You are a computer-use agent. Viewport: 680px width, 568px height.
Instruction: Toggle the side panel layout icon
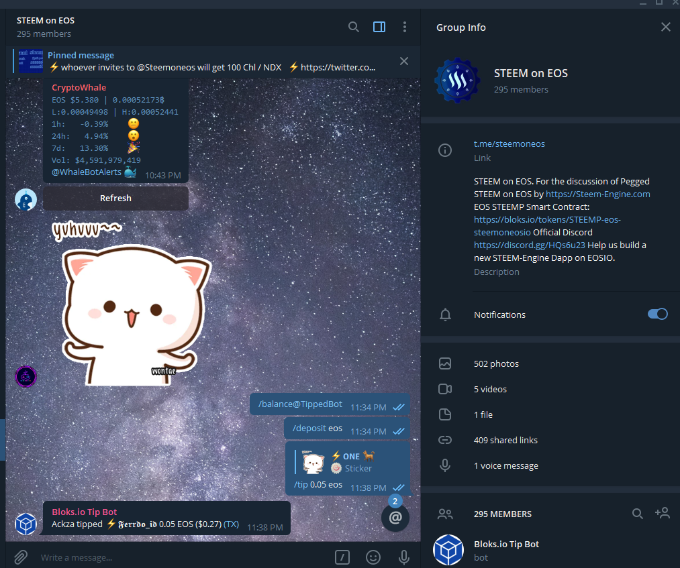(x=379, y=27)
